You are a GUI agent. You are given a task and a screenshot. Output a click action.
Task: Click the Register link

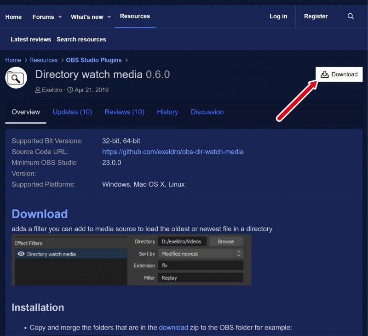click(316, 16)
